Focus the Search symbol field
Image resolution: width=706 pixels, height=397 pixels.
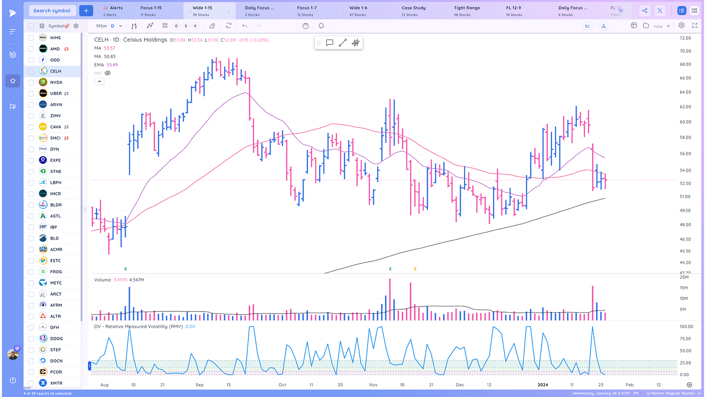tap(52, 11)
